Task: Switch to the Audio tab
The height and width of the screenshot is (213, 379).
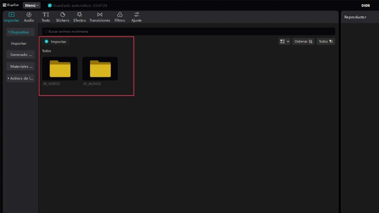Action: click(x=29, y=17)
